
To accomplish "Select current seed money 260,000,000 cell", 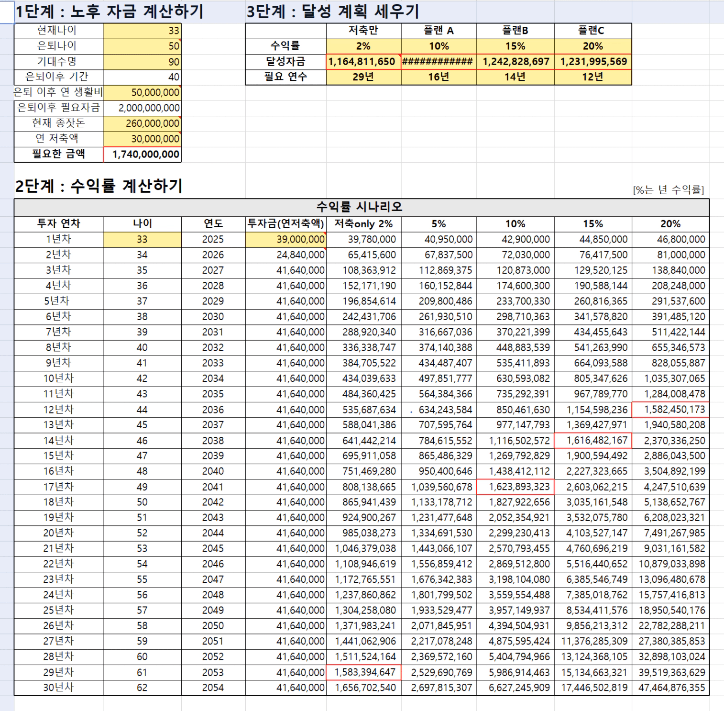I will point(142,123).
